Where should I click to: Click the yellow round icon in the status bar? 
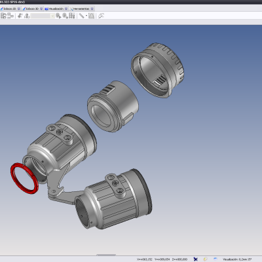click(x=205, y=259)
